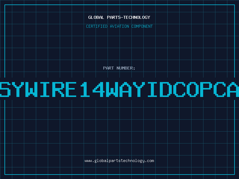Click the GLOBAL PARTS-TECHNOLOGY heading
The height and width of the screenshot is (179, 239).
coord(119,17)
